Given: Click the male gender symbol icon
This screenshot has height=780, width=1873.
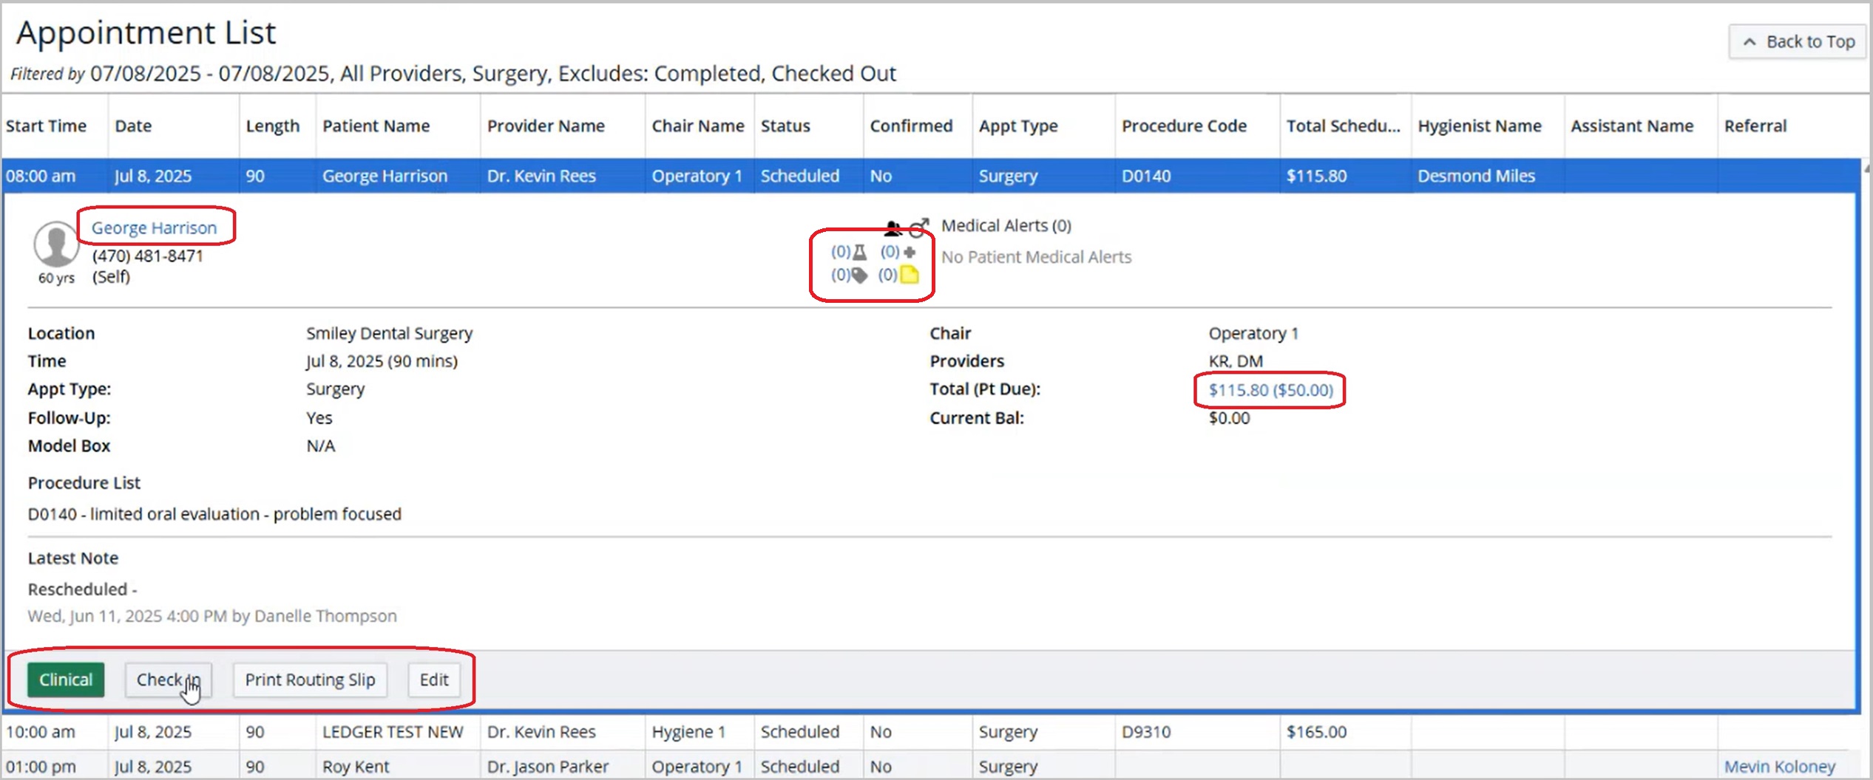Looking at the screenshot, I should pyautogui.click(x=918, y=227).
